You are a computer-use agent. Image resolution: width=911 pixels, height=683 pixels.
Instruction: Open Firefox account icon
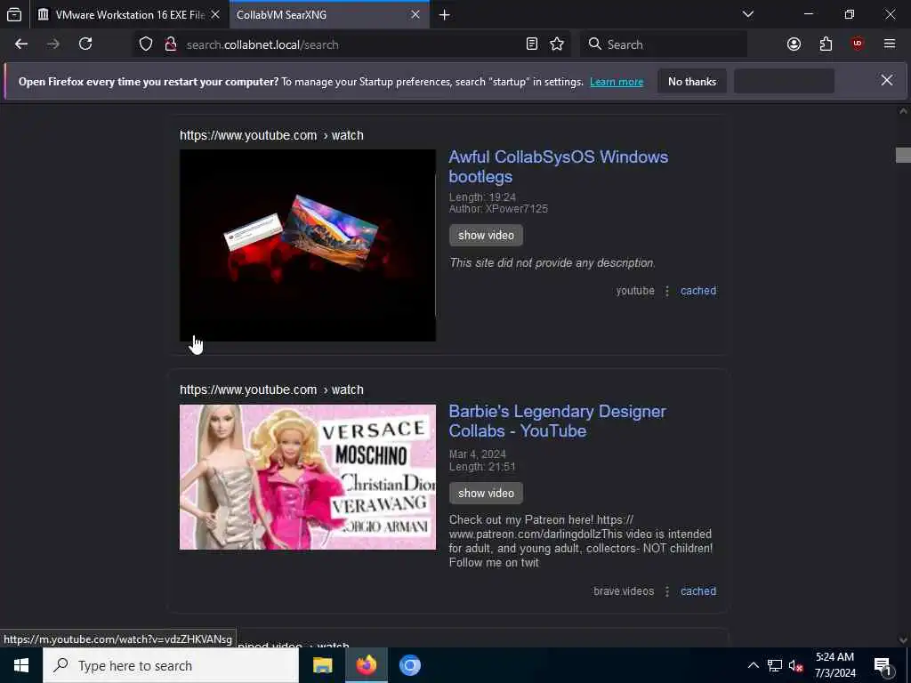click(x=794, y=44)
